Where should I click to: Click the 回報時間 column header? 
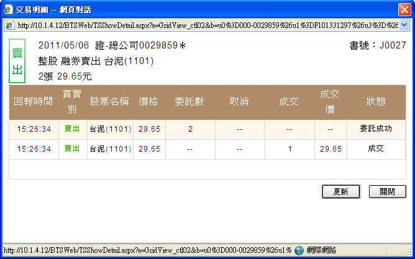pos(34,102)
